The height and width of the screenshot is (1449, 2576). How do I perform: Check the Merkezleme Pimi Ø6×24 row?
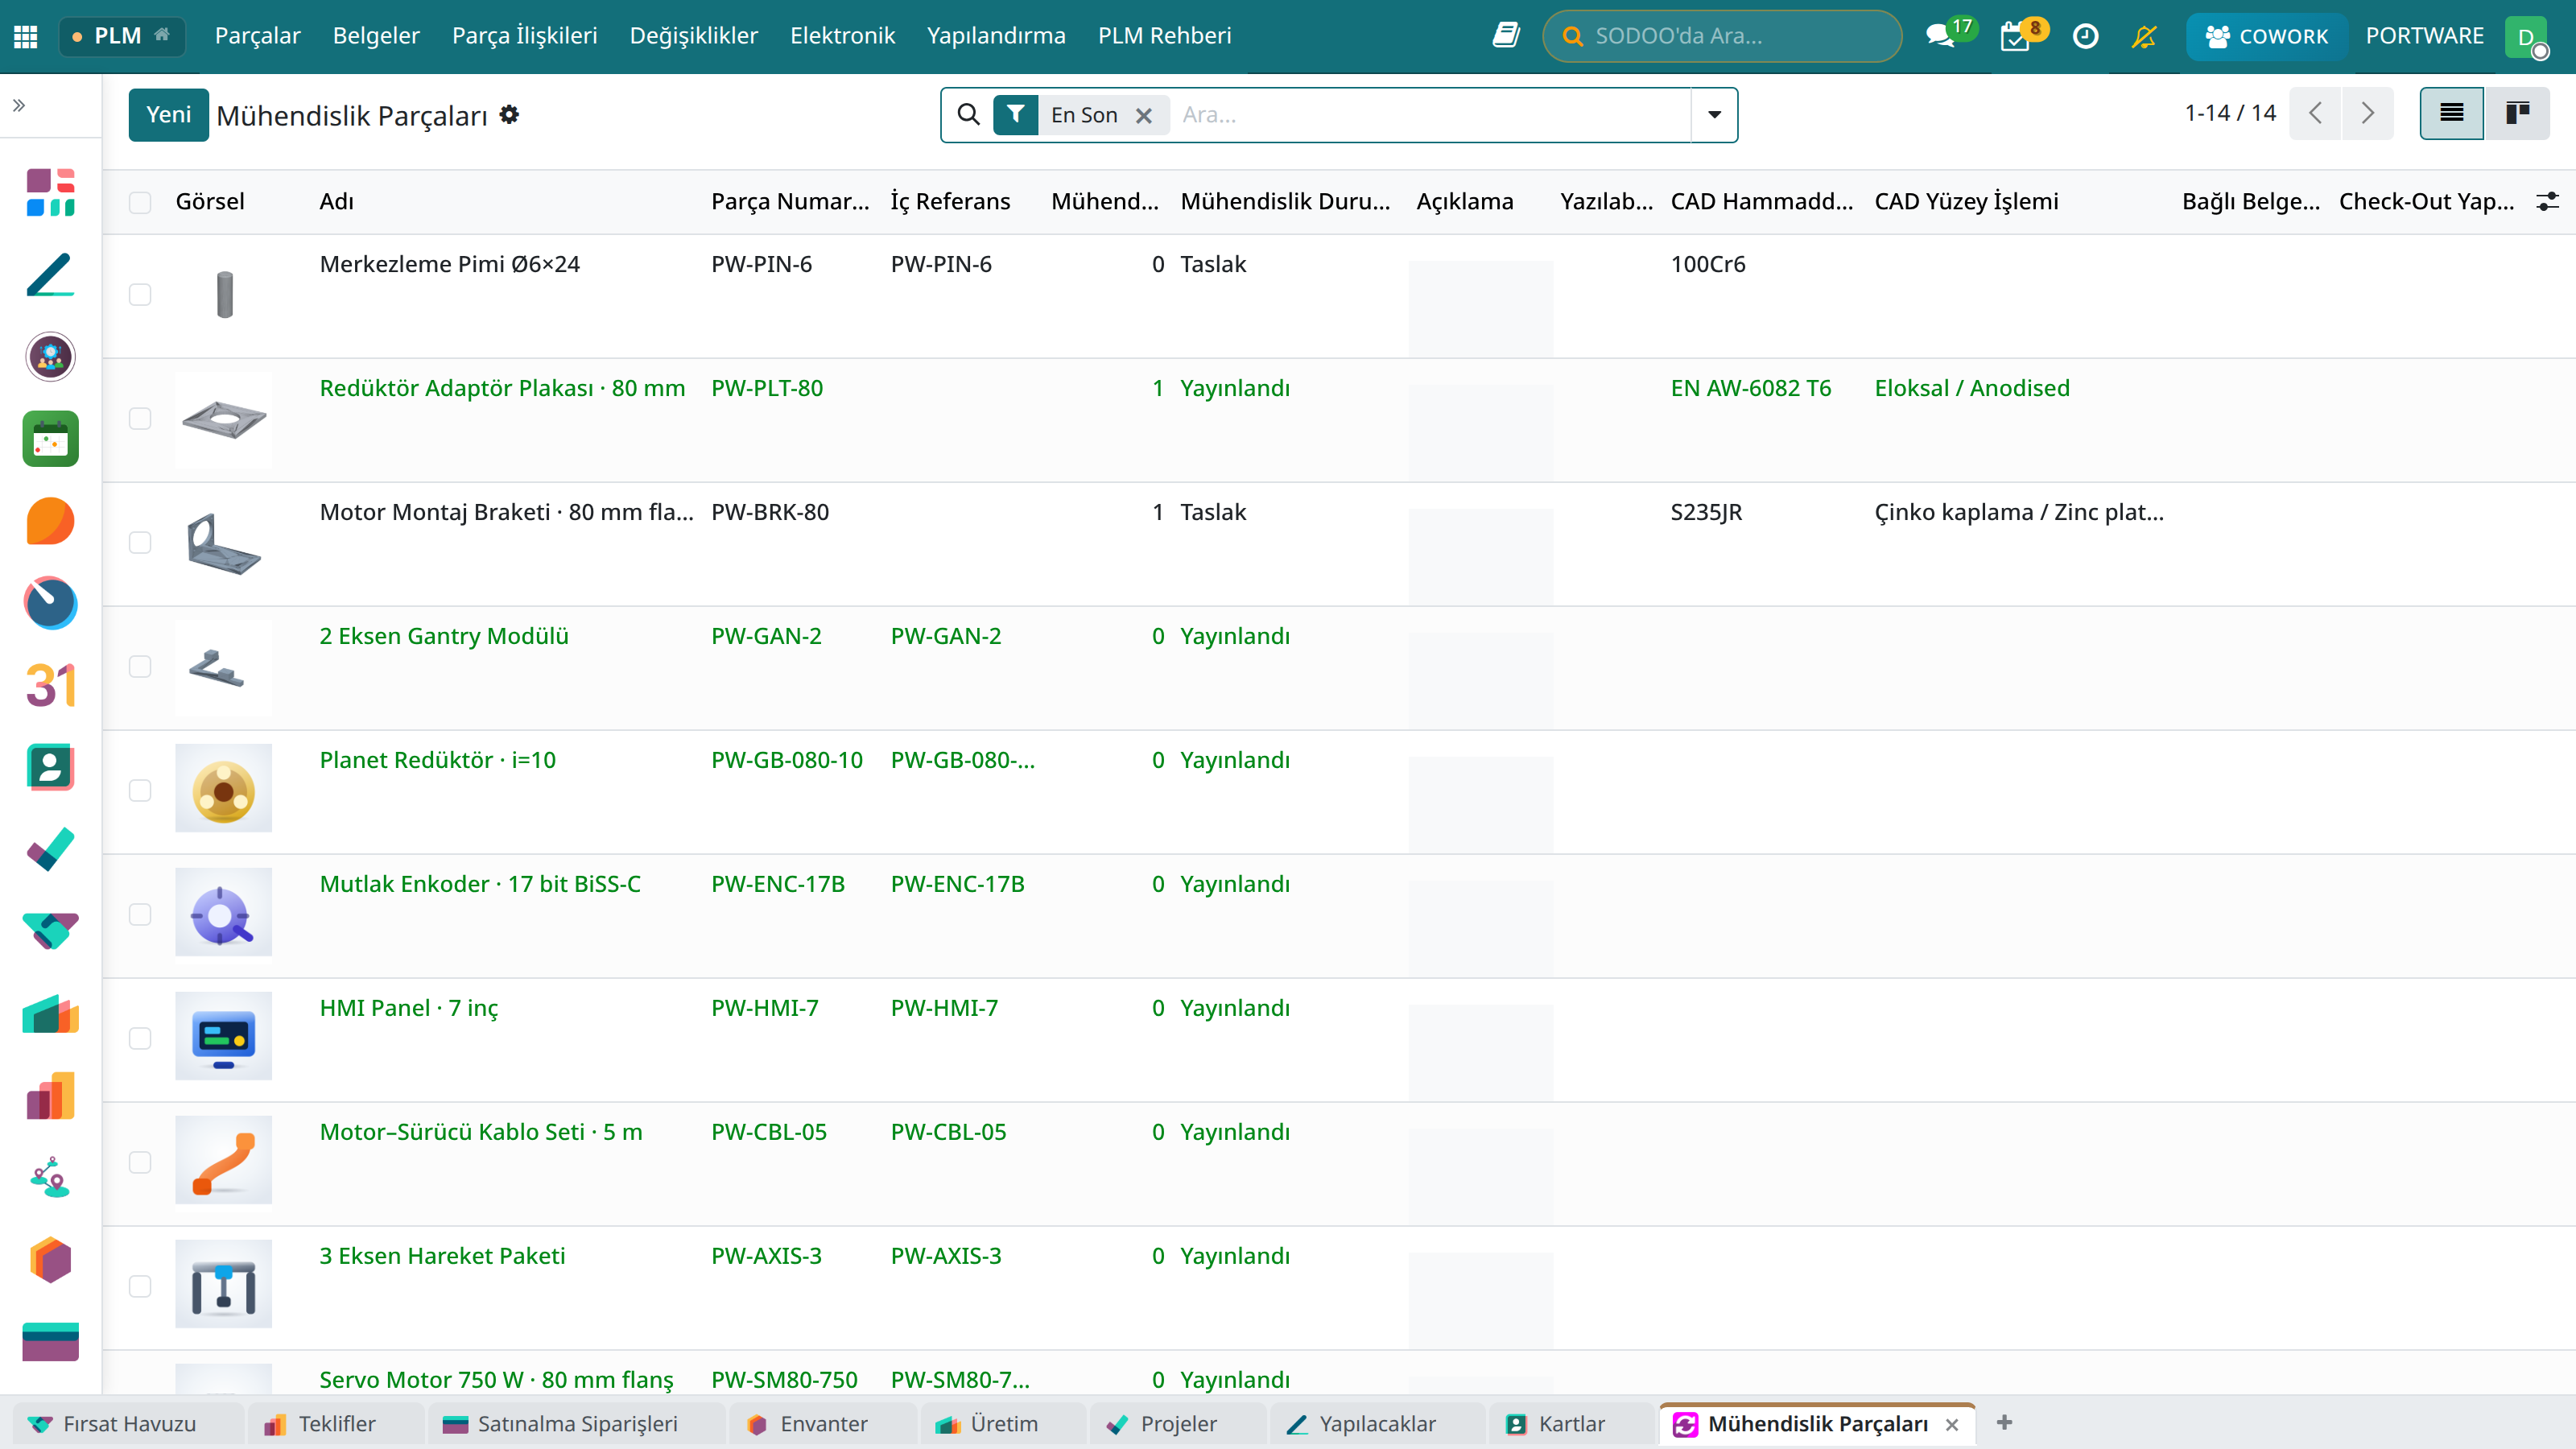(x=140, y=294)
